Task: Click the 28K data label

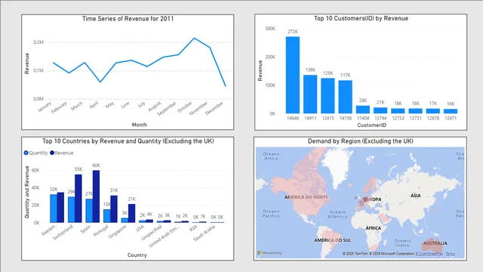Action: (x=363, y=100)
